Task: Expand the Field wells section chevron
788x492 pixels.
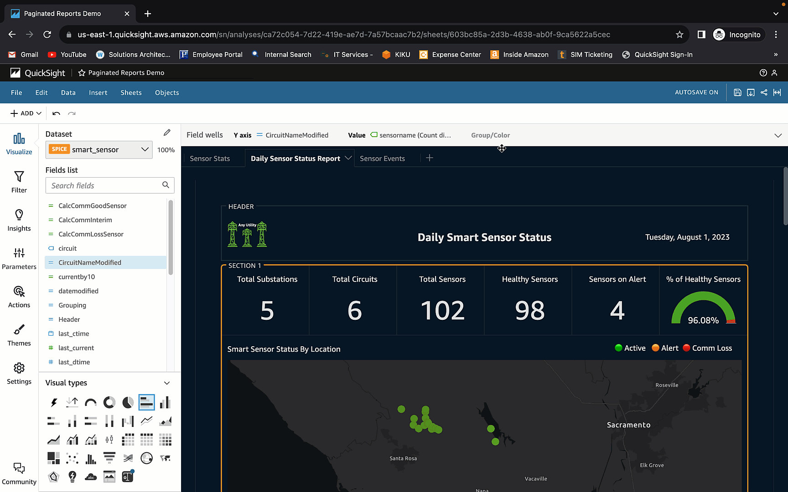Action: pos(778,135)
